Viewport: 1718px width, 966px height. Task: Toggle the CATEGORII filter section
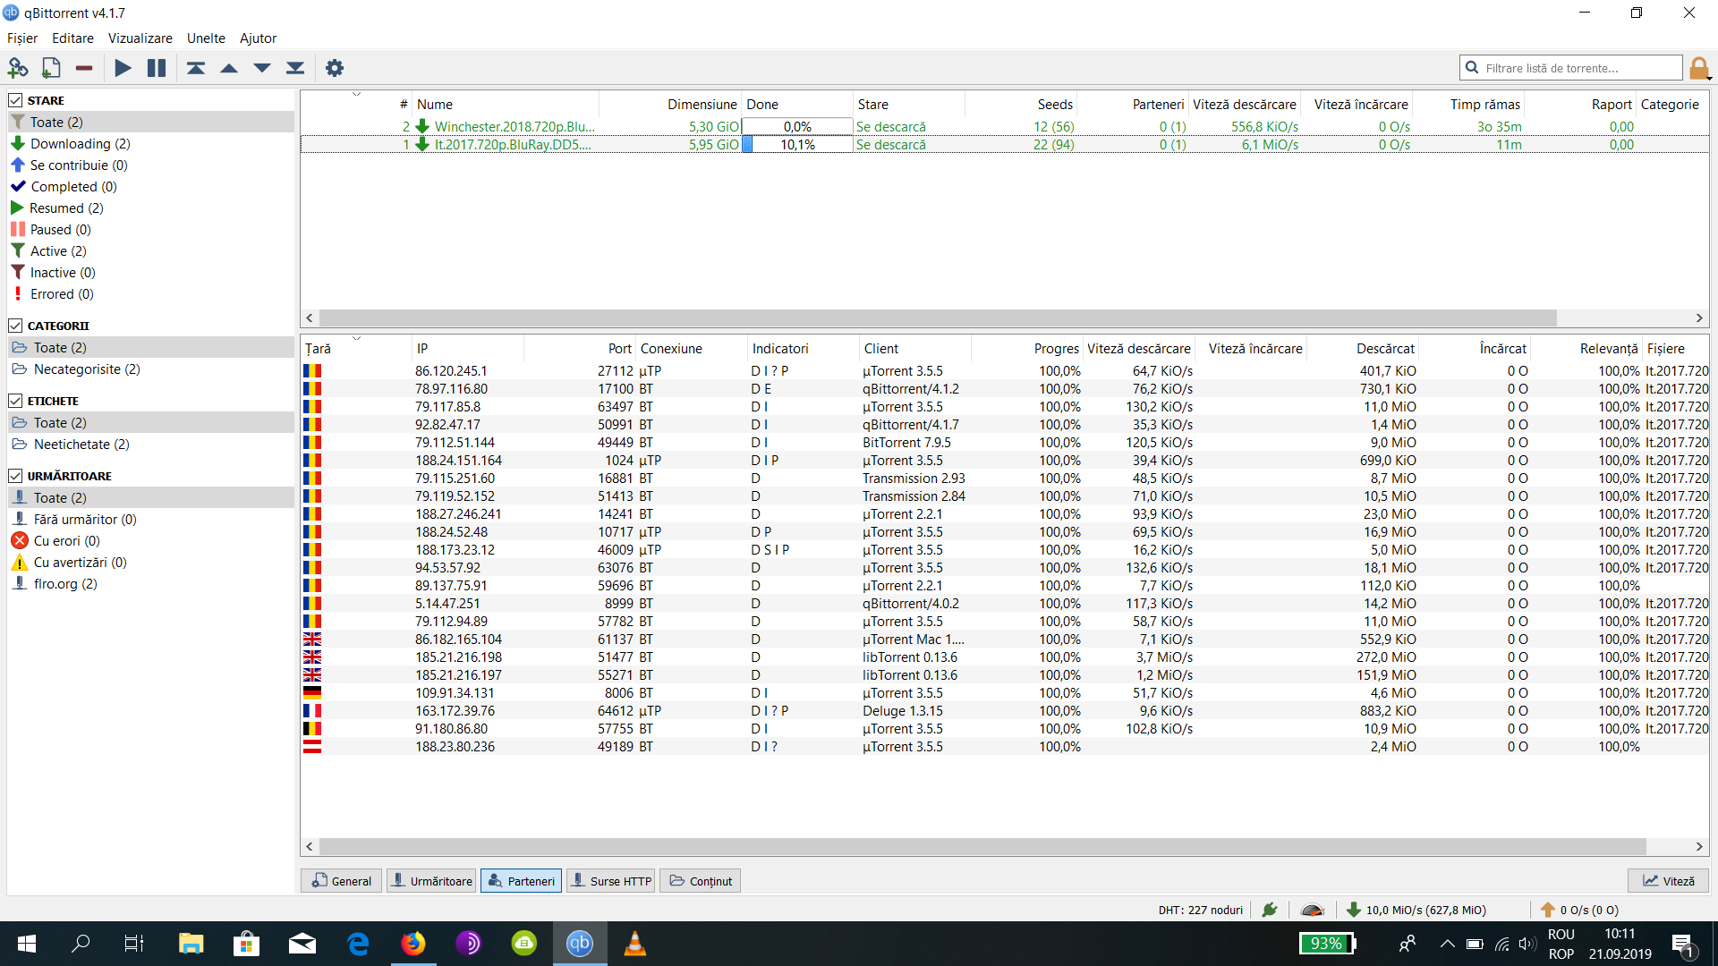tap(15, 326)
